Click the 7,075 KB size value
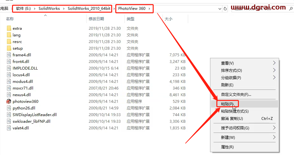The width and height of the screenshot is (294, 155). (x=177, y=55)
